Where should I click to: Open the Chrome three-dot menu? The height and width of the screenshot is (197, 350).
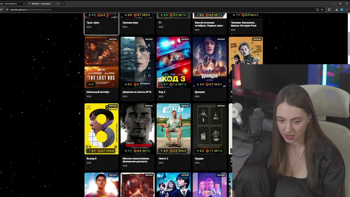(x=347, y=10)
